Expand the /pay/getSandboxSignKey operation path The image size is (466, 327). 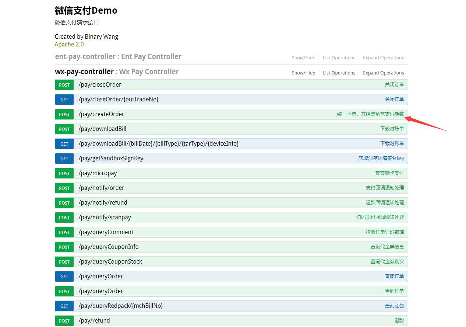click(111, 159)
